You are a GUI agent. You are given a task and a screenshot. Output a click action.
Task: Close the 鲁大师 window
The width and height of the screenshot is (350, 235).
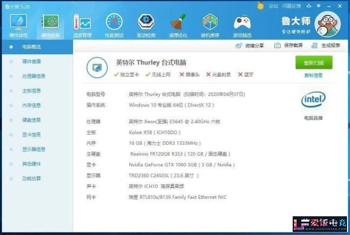[x=340, y=6]
